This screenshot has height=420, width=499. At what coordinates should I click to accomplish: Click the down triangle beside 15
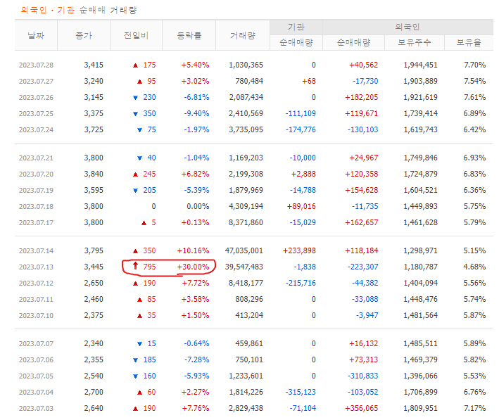139,344
